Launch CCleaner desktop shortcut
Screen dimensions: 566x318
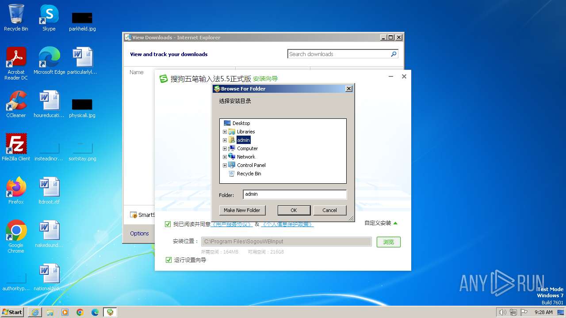pyautogui.click(x=16, y=104)
